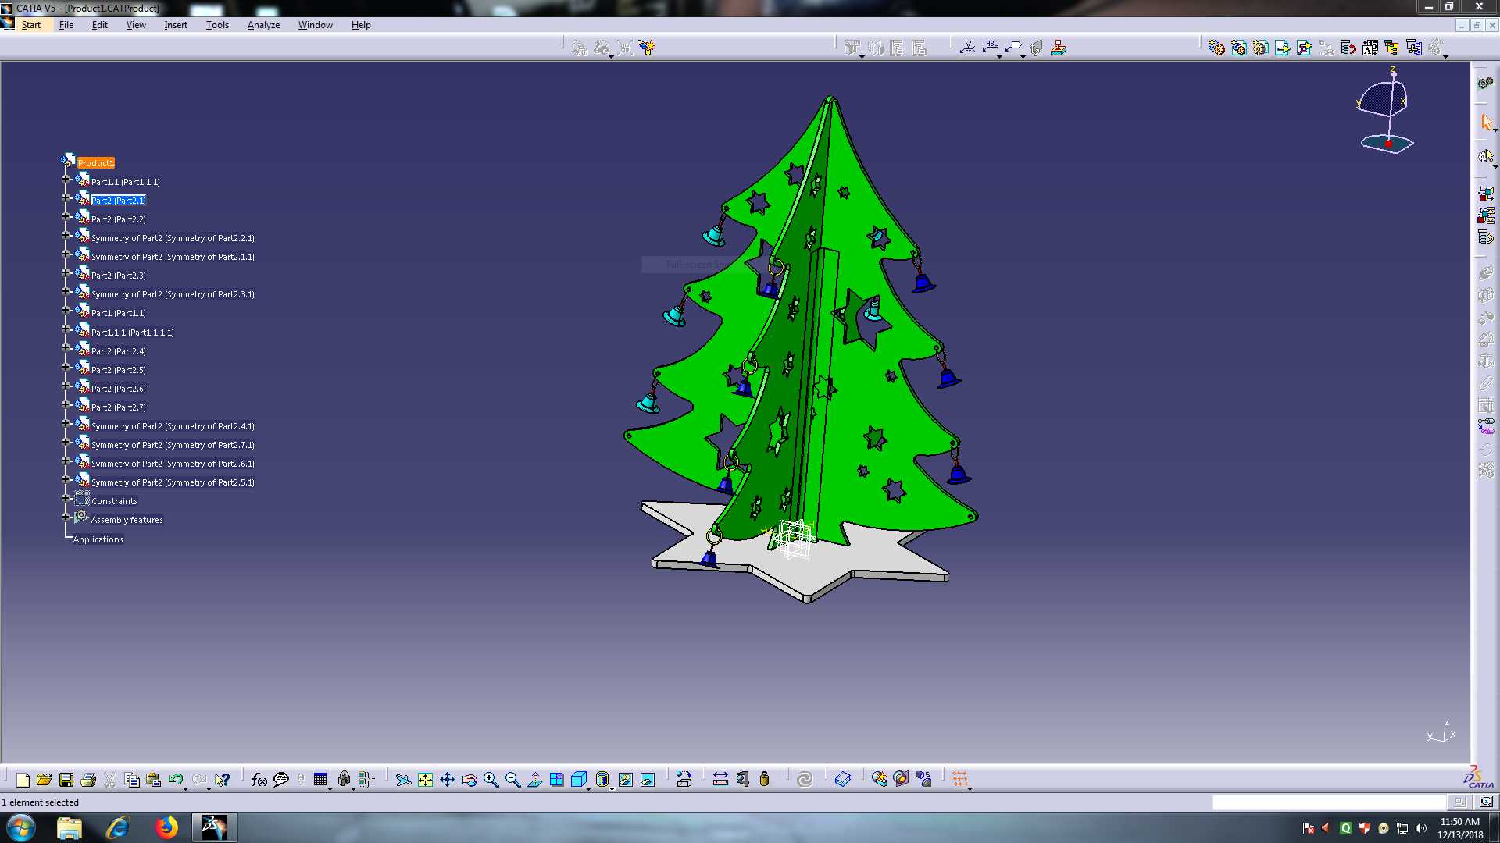Click the Fly mode airplane icon
Viewport: 1500px width, 843px height.
click(x=403, y=779)
